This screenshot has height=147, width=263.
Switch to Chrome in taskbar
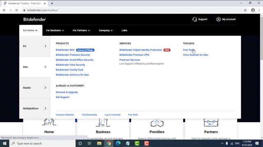pos(108,143)
